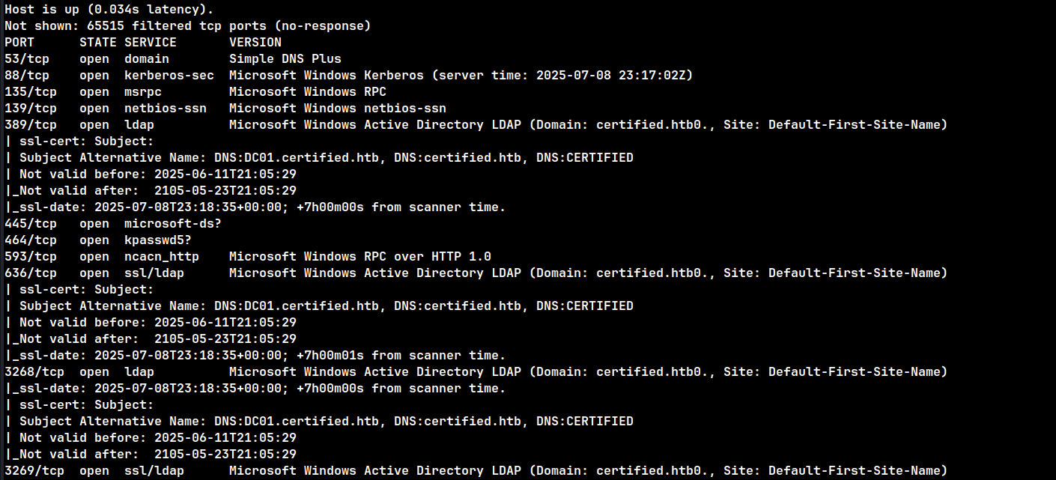
Task: Click the PORT column header
Action: [19, 42]
